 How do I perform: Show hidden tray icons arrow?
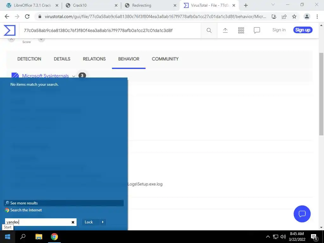pos(268,237)
